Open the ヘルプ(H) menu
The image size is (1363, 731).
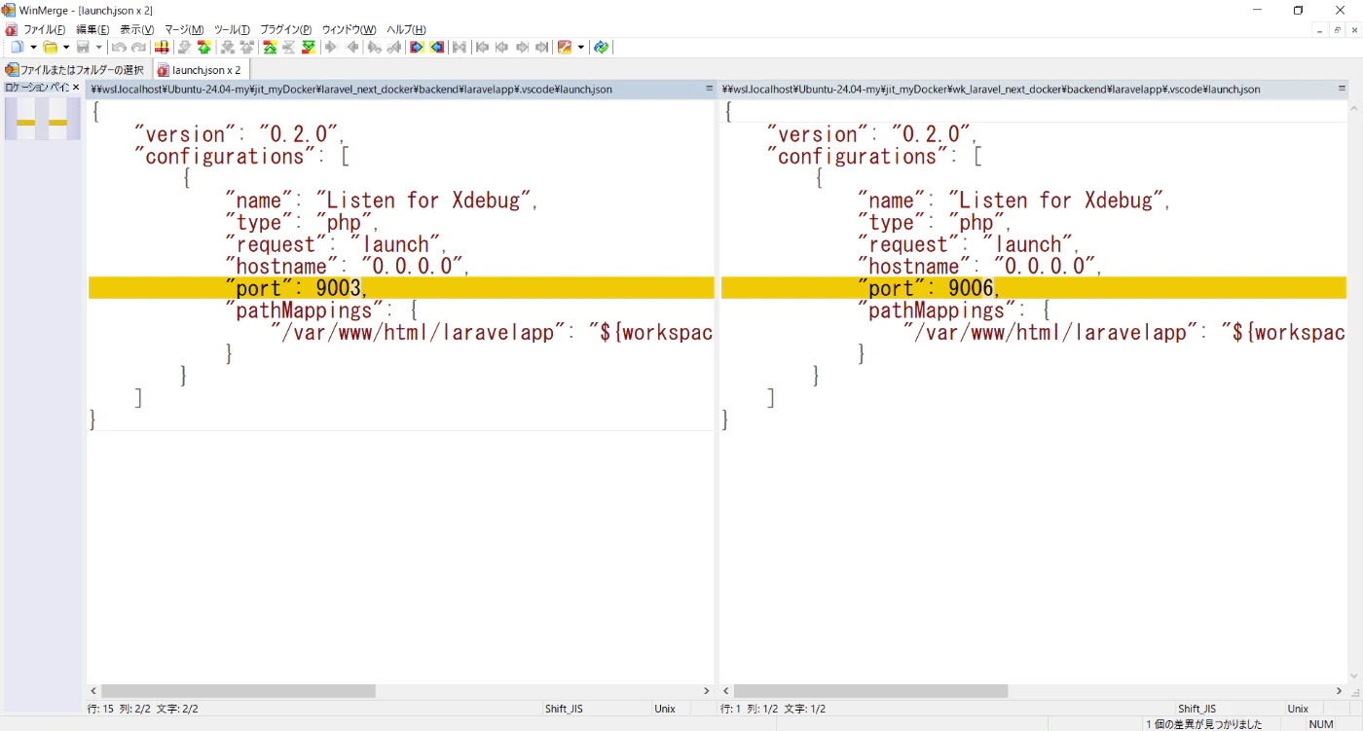[x=406, y=29]
